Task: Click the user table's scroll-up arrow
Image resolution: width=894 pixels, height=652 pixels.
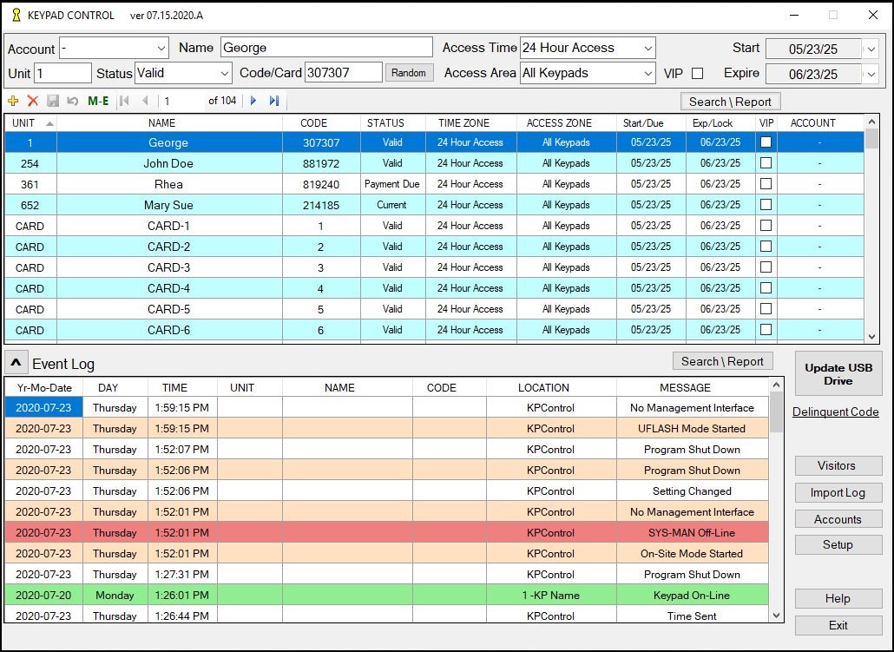Action: (x=871, y=121)
